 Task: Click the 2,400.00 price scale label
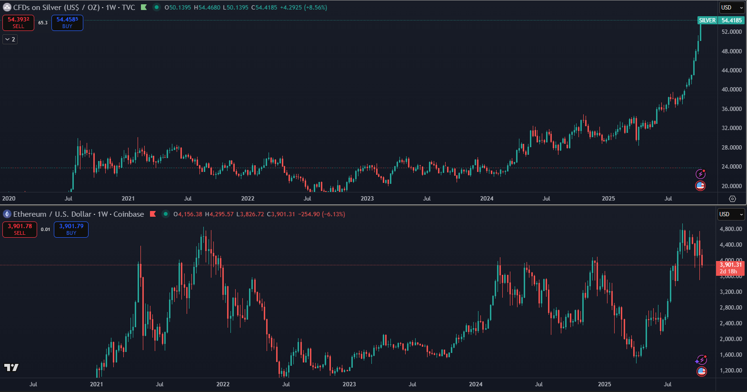[x=731, y=323]
